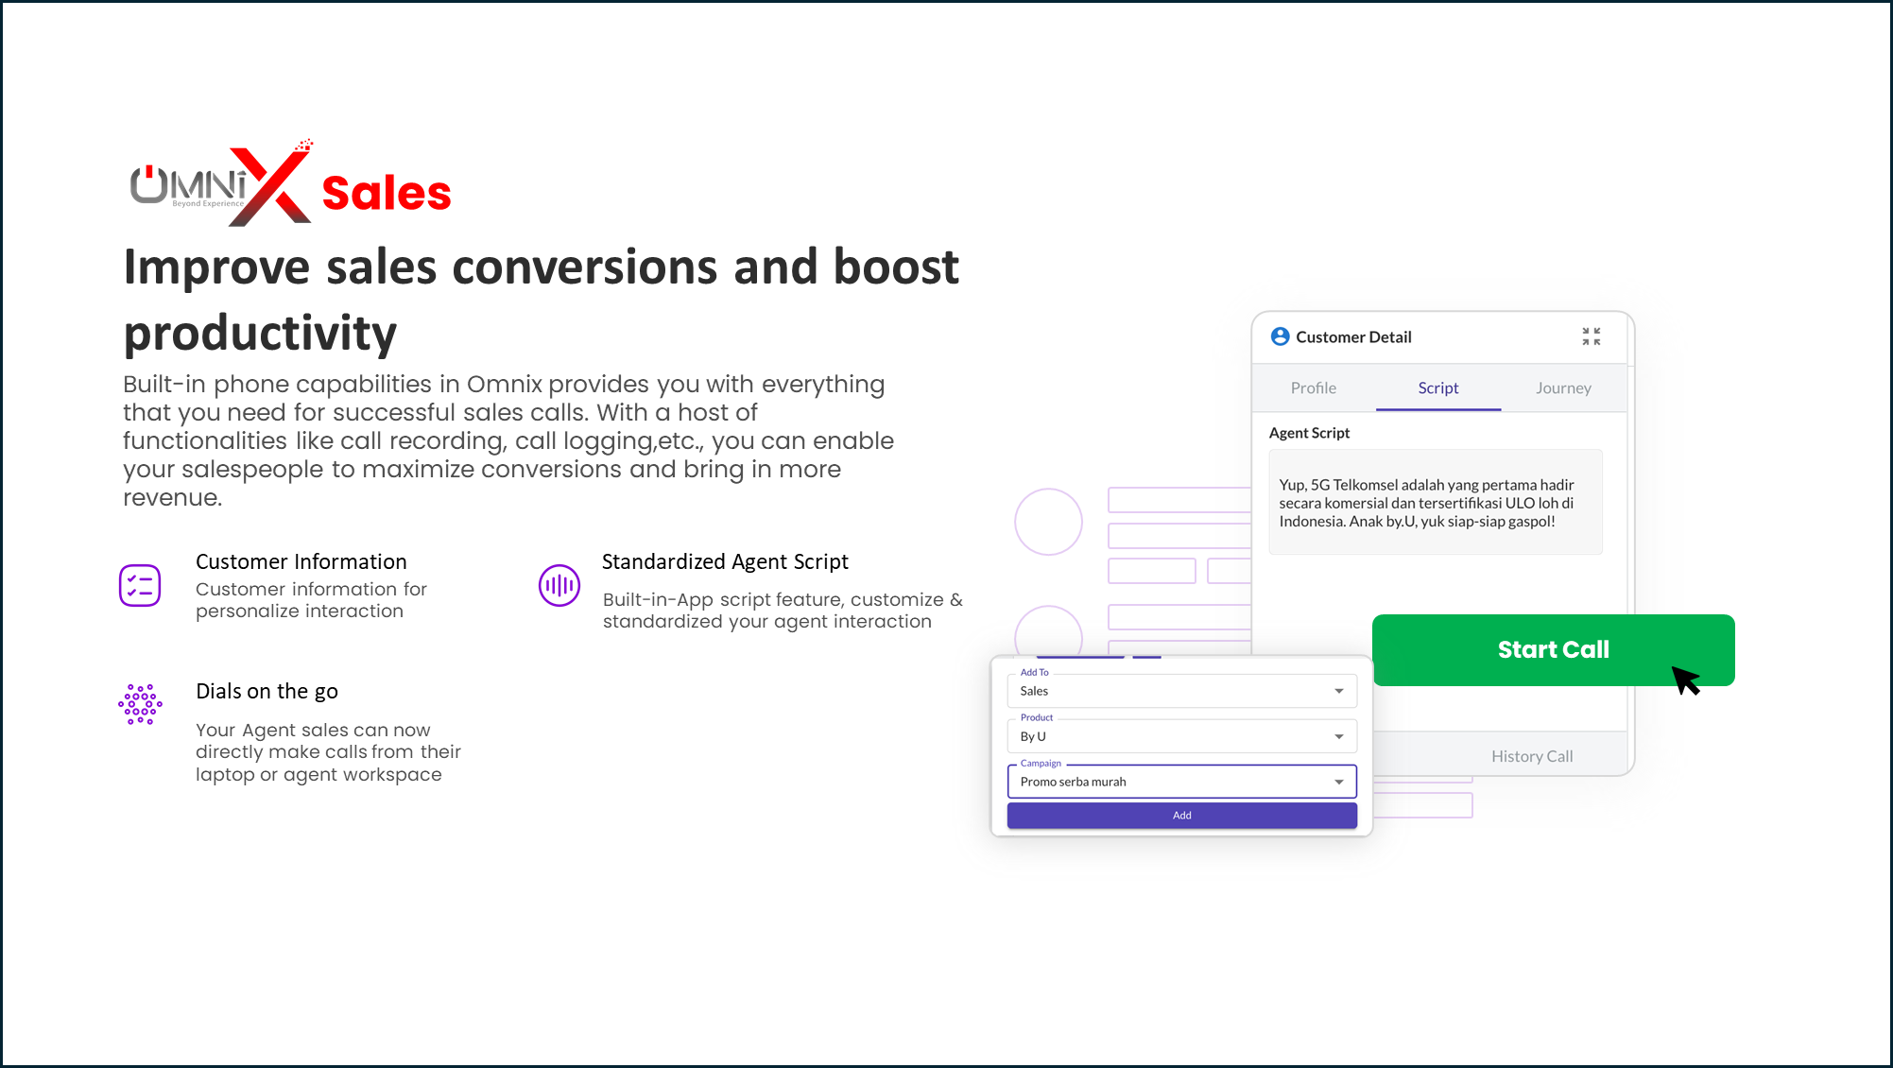Open the Add To Sales dropdown
Screen dimensions: 1893x1068
[x=1181, y=691]
